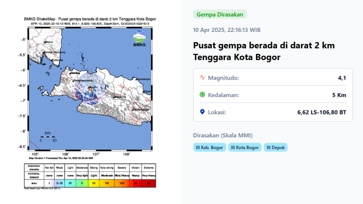Click the green Kedalaman target icon
Image resolution: width=363 pixels, height=204 pixels.
pyautogui.click(x=202, y=95)
